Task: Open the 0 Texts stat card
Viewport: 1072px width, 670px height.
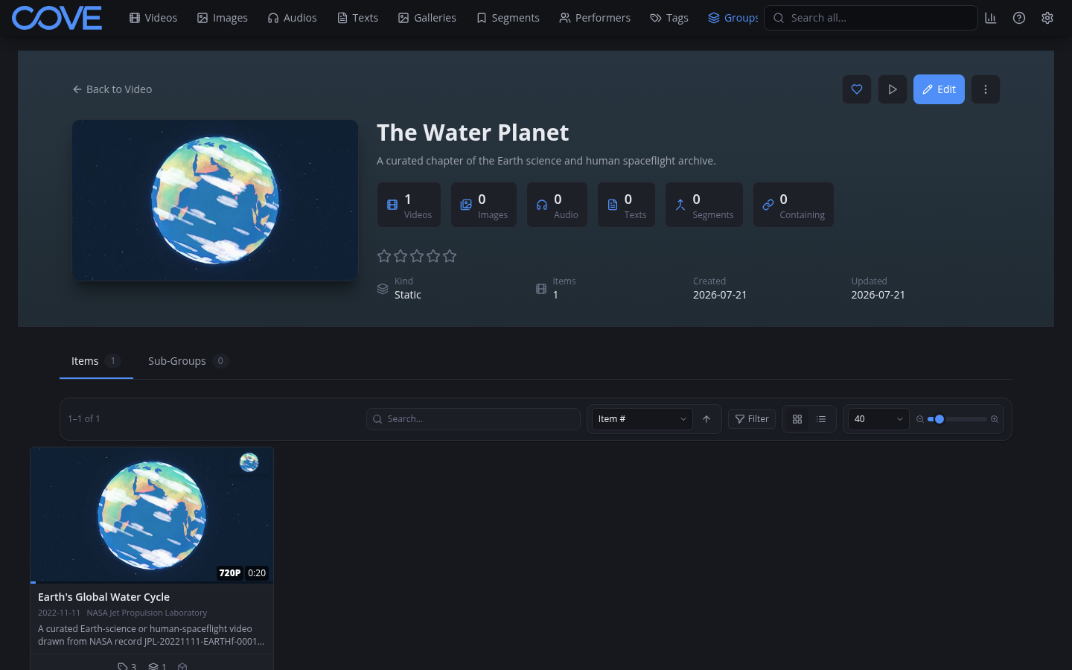Action: [x=626, y=205]
